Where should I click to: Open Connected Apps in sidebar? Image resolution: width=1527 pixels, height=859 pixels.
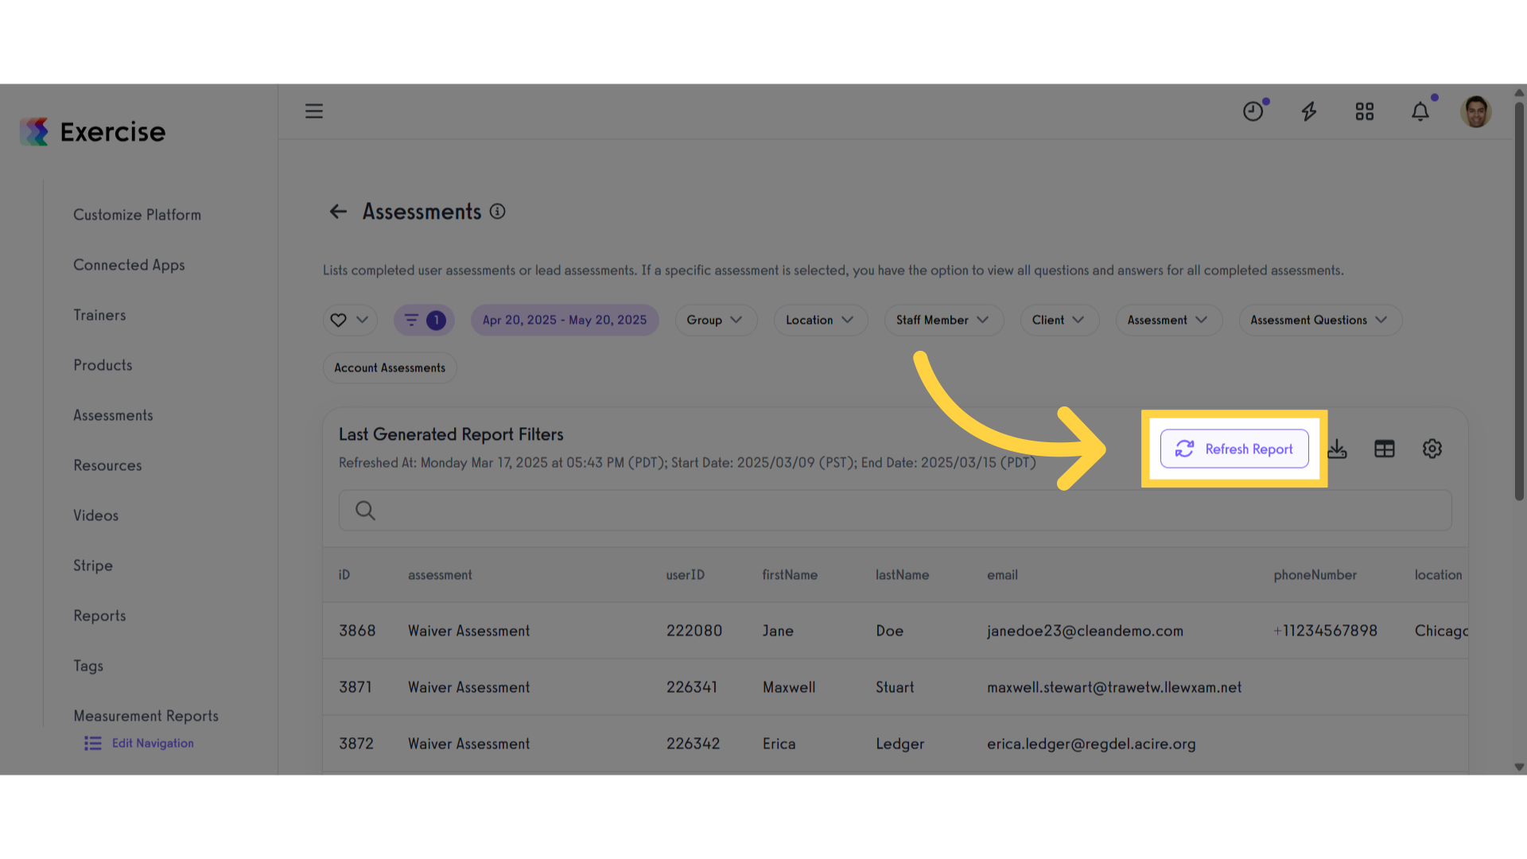[x=129, y=265]
